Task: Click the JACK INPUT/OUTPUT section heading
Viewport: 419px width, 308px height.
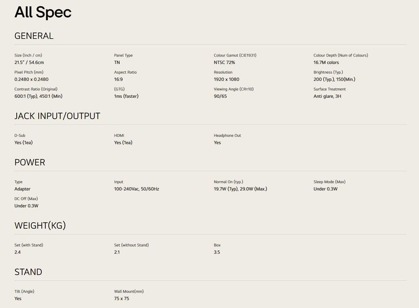Action: click(57, 116)
